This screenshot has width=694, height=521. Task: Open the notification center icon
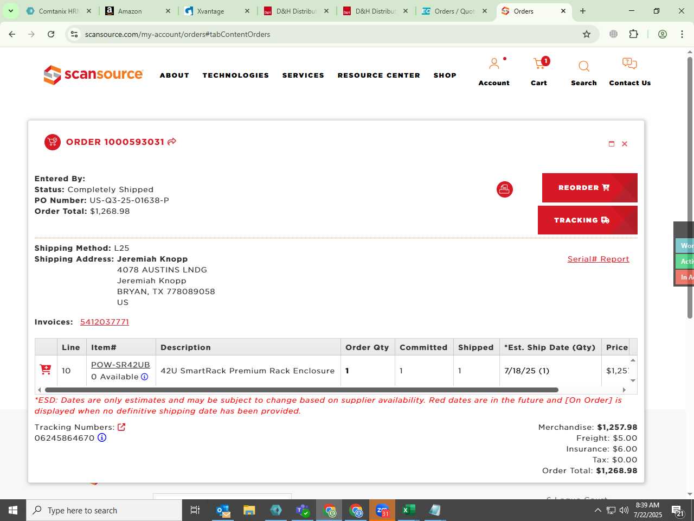pyautogui.click(x=678, y=510)
